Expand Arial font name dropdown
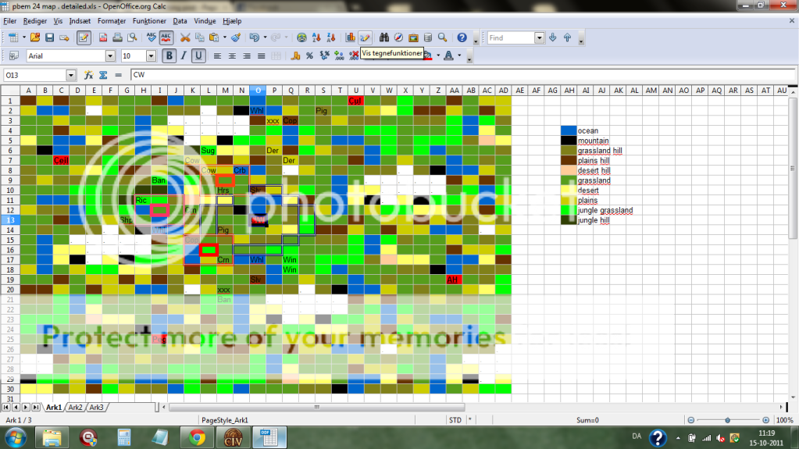The width and height of the screenshot is (799, 449). click(110, 56)
